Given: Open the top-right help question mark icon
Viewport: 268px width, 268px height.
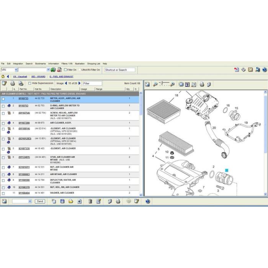Looking at the screenshot, I should pyautogui.click(x=265, y=70).
